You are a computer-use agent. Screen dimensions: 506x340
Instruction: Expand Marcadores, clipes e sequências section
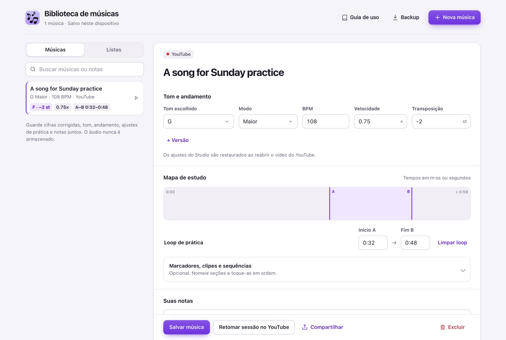click(x=317, y=269)
